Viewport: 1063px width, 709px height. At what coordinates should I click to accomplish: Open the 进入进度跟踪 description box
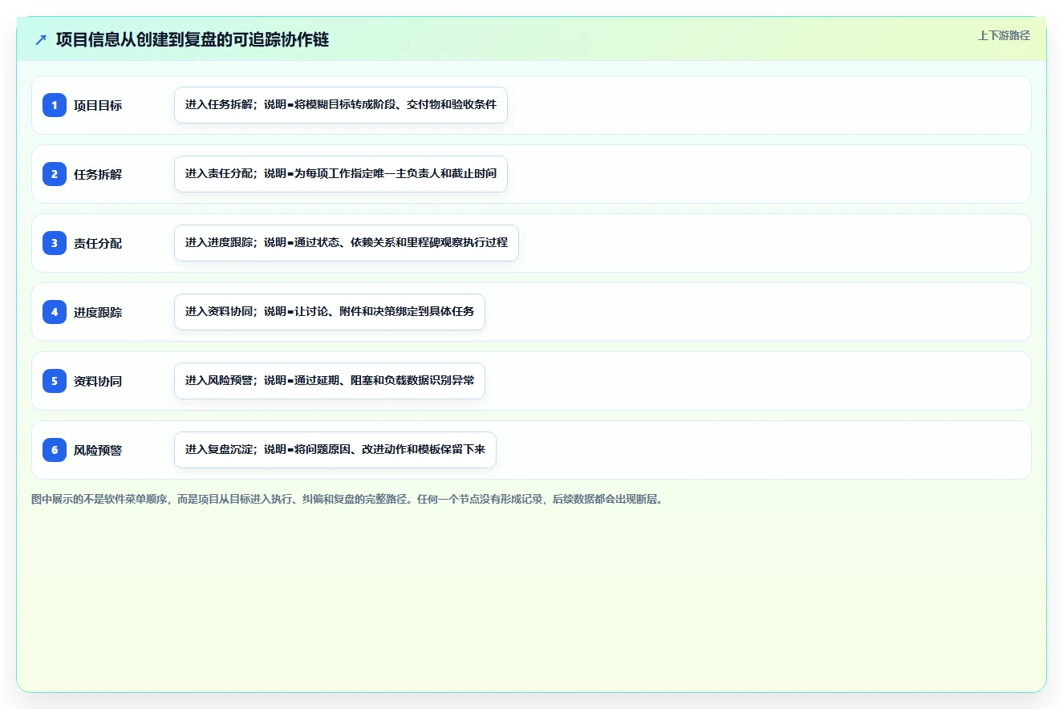click(x=347, y=243)
